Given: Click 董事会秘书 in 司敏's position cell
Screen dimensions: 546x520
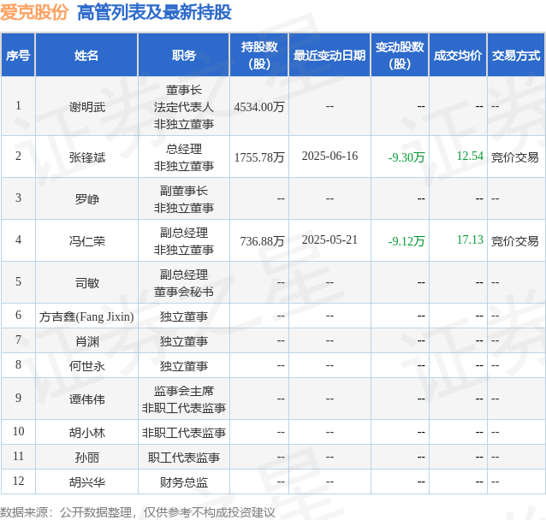Looking at the screenshot, I should click(184, 292).
